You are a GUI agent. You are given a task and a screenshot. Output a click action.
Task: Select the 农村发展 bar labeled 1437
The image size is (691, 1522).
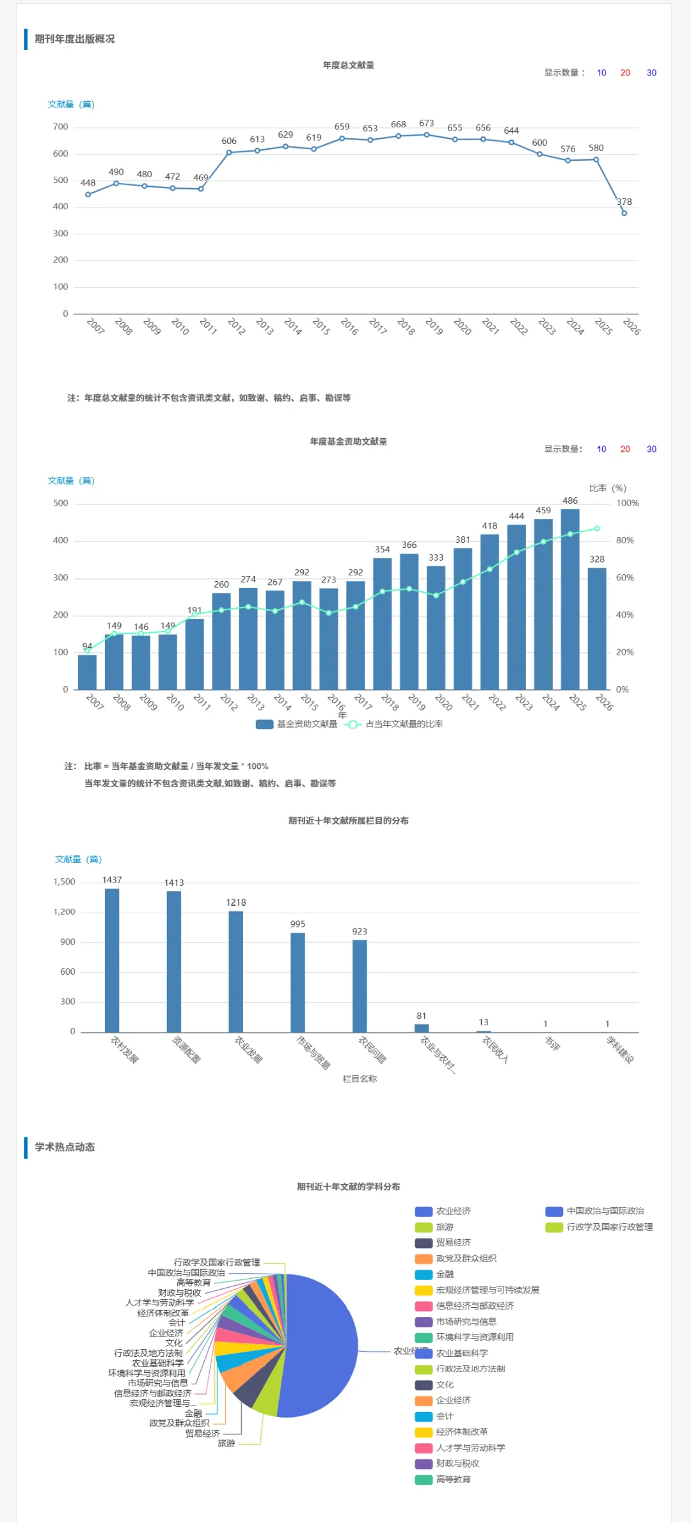[112, 961]
